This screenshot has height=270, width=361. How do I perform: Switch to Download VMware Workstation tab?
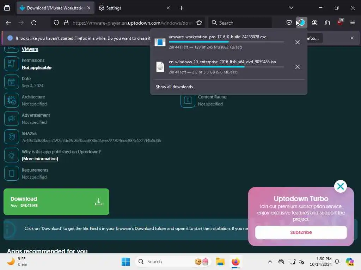tap(55, 8)
